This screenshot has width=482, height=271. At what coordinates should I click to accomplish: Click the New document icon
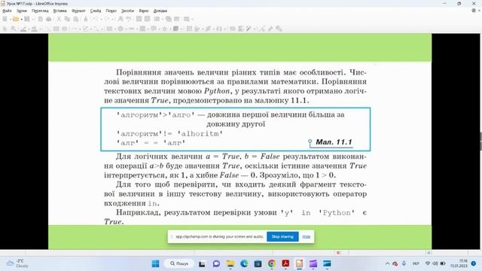[5, 19]
